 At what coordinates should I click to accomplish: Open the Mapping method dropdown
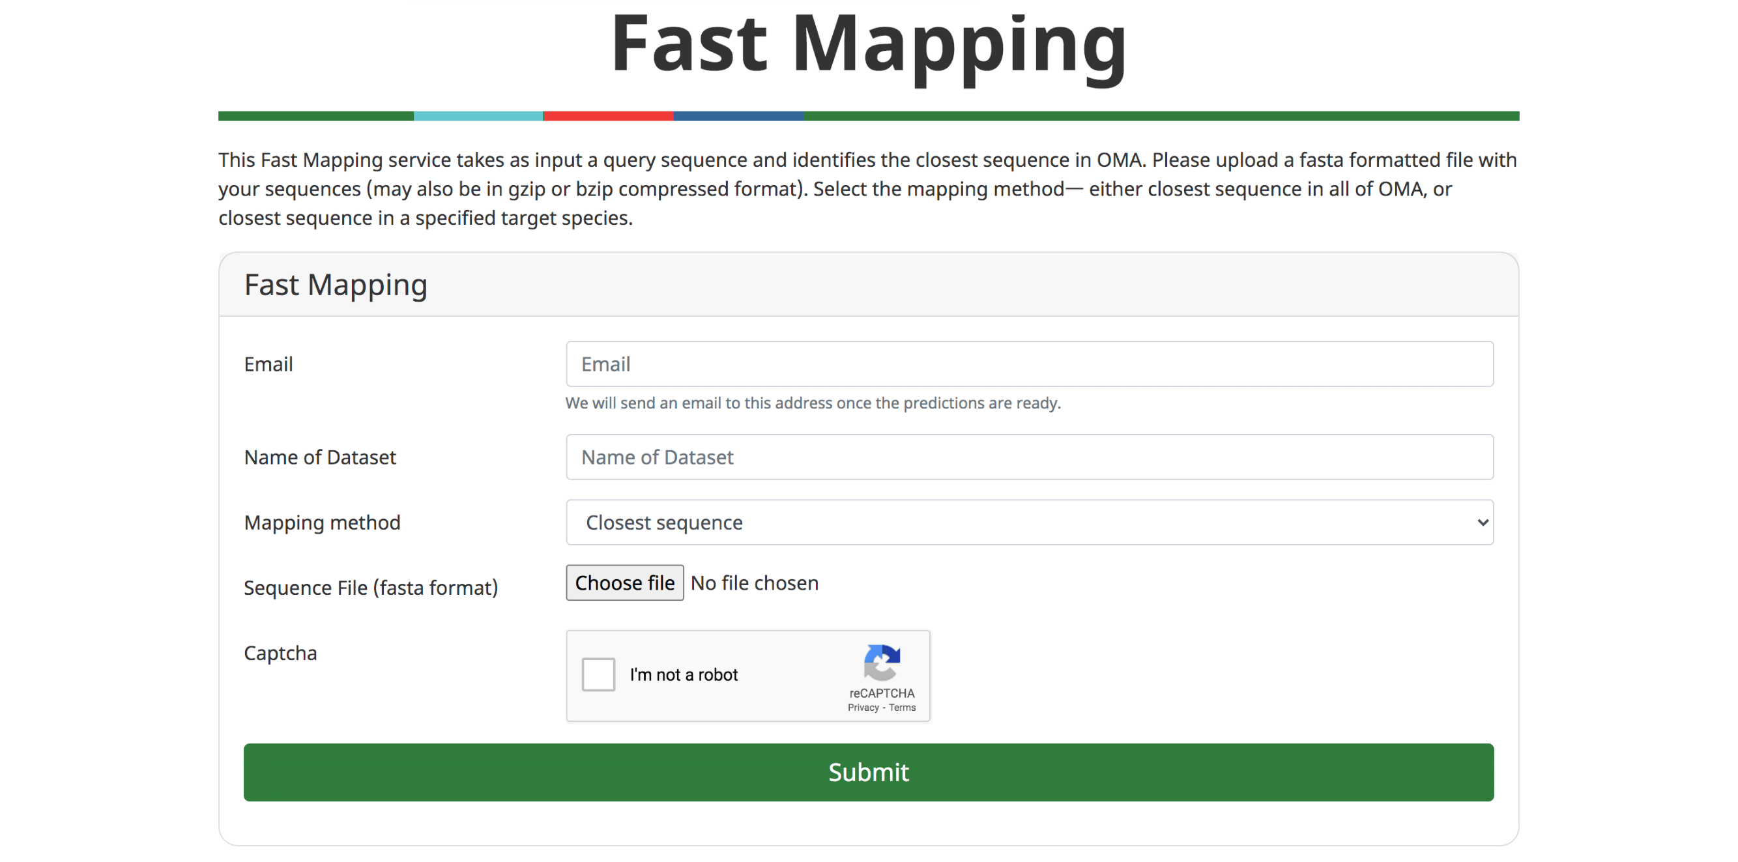pos(1029,522)
